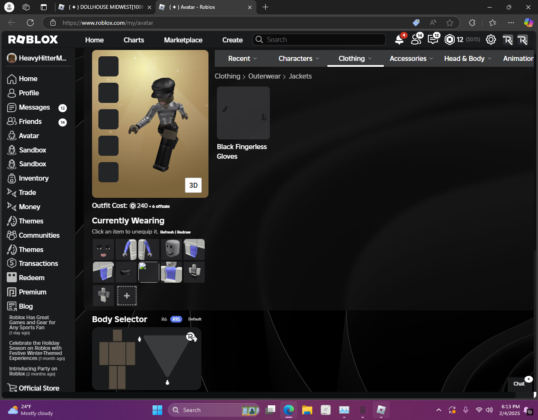Open Communities in the sidebar

coord(39,235)
